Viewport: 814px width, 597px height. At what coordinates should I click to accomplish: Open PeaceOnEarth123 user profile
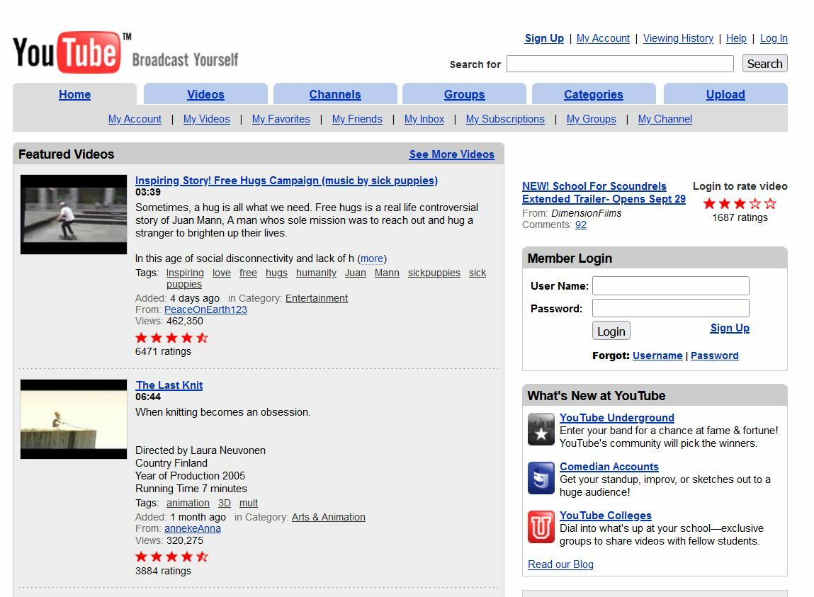pyautogui.click(x=205, y=310)
